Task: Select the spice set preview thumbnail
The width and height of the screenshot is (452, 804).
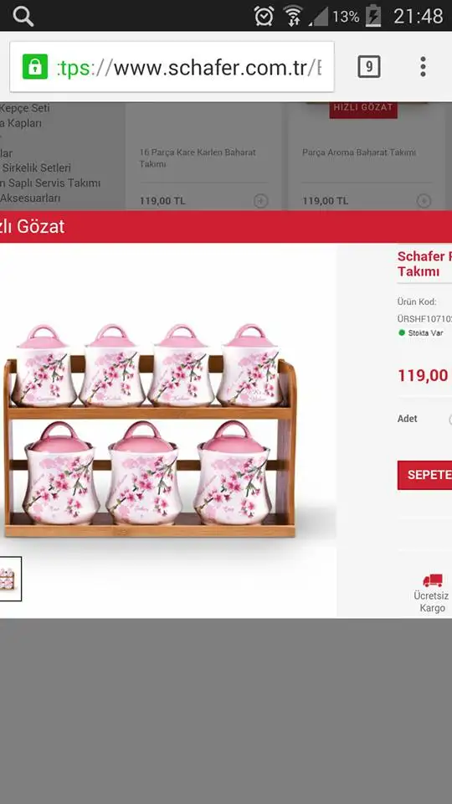Action: (x=9, y=579)
